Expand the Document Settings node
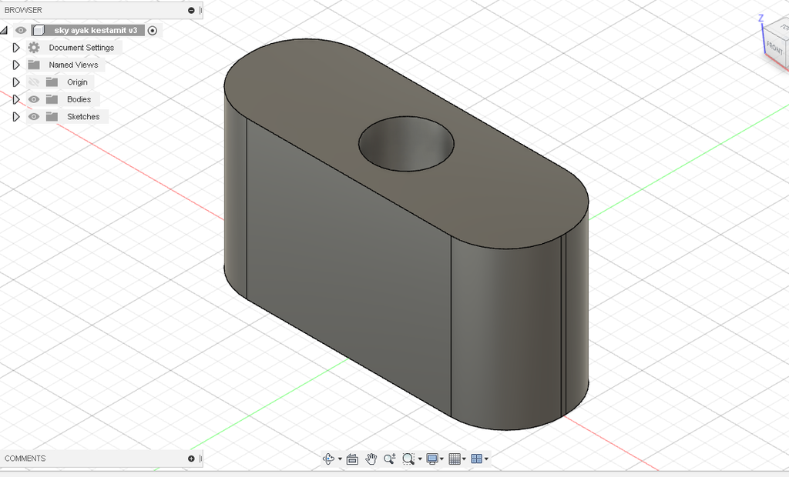This screenshot has width=789, height=477. coord(15,48)
